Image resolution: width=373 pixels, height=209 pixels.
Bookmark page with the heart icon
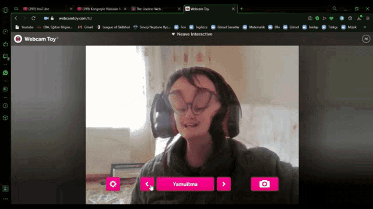pos(332,18)
